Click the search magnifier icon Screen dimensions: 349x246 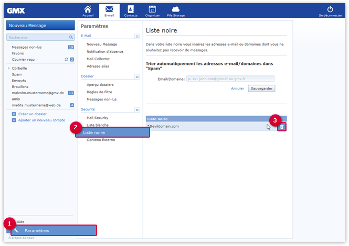coord(71,37)
